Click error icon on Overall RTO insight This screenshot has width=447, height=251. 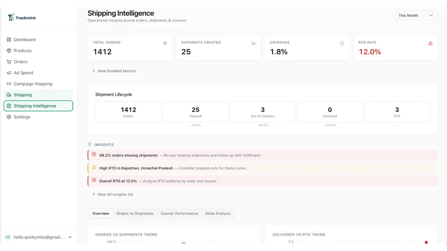tap(94, 180)
